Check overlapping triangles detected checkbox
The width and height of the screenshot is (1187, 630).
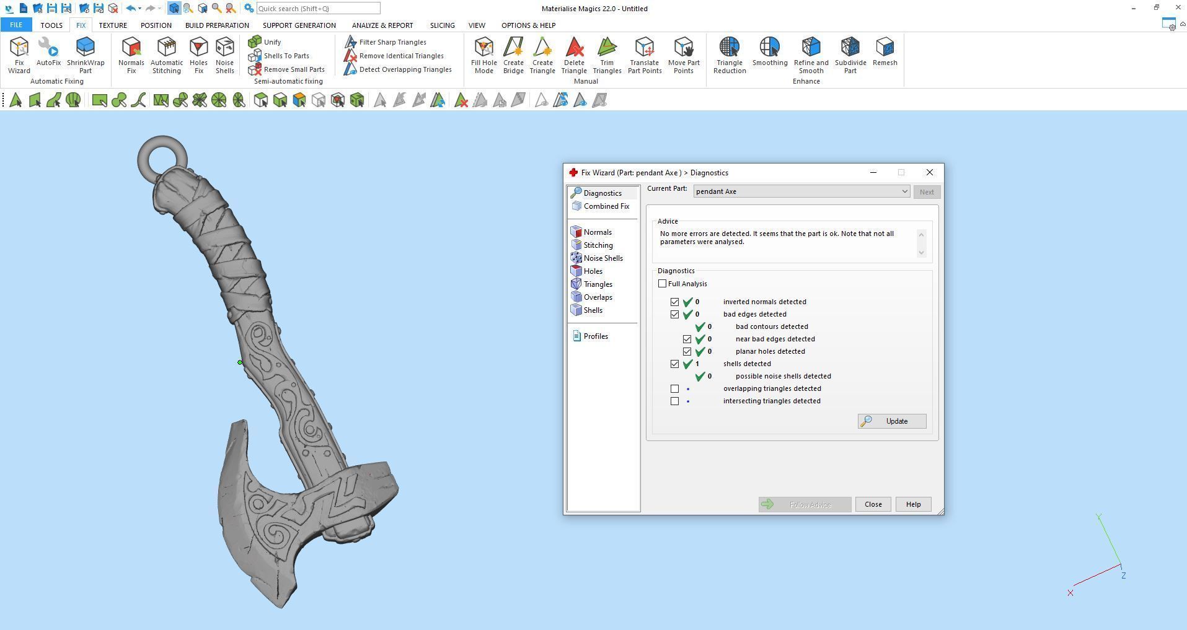coord(674,389)
